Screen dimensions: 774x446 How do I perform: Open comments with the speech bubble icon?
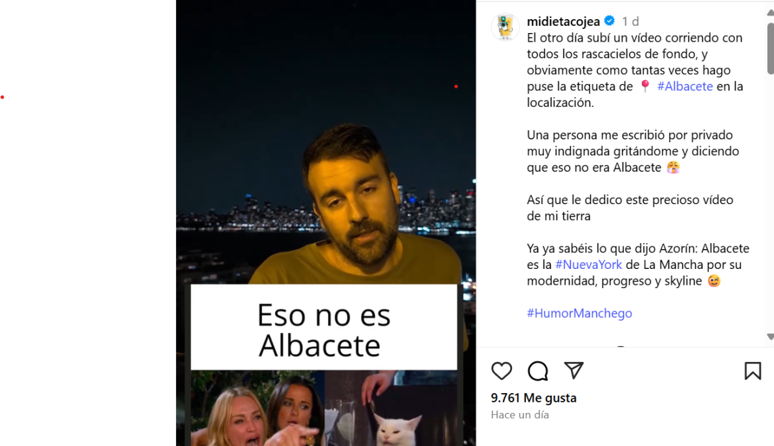click(538, 371)
